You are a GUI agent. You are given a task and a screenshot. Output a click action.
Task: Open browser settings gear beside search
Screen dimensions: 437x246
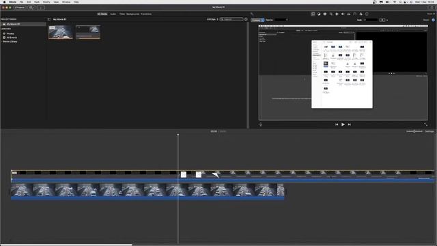click(x=246, y=19)
